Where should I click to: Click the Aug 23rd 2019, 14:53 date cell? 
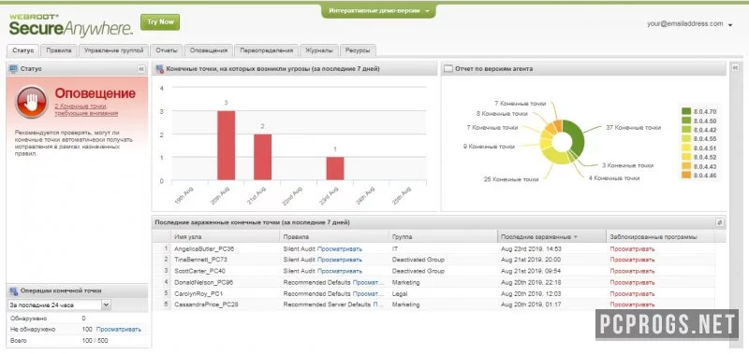(531, 248)
